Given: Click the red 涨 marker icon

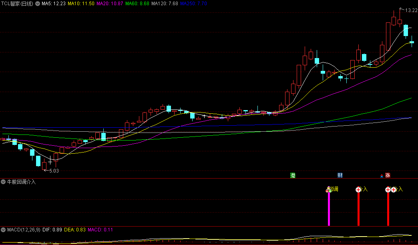Looking at the screenshot, I should (x=388, y=175).
